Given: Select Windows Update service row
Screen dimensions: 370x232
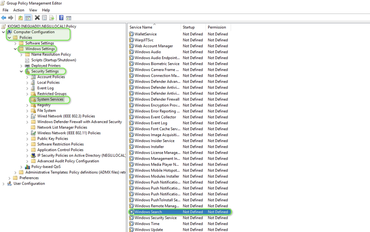Looking at the screenshot, I should [149, 230].
